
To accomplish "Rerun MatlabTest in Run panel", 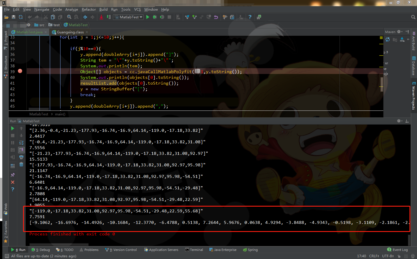I will pos(13,128).
